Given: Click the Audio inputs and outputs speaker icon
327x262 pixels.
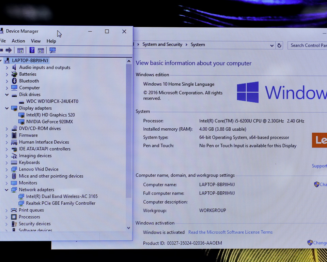Looking at the screenshot, I should click(x=14, y=67).
